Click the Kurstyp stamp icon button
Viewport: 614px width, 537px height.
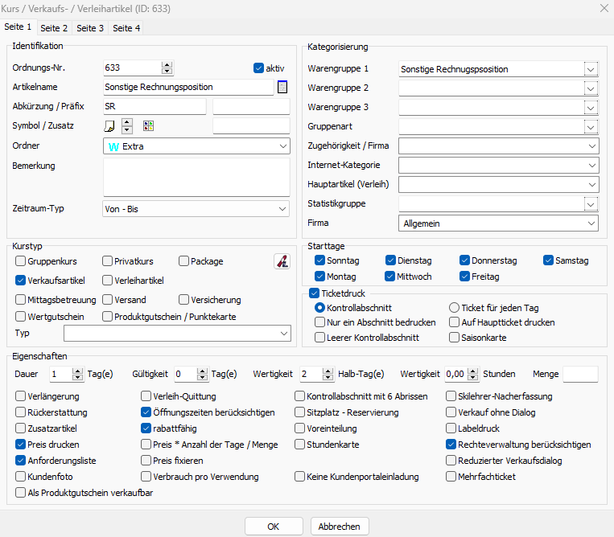point(282,261)
